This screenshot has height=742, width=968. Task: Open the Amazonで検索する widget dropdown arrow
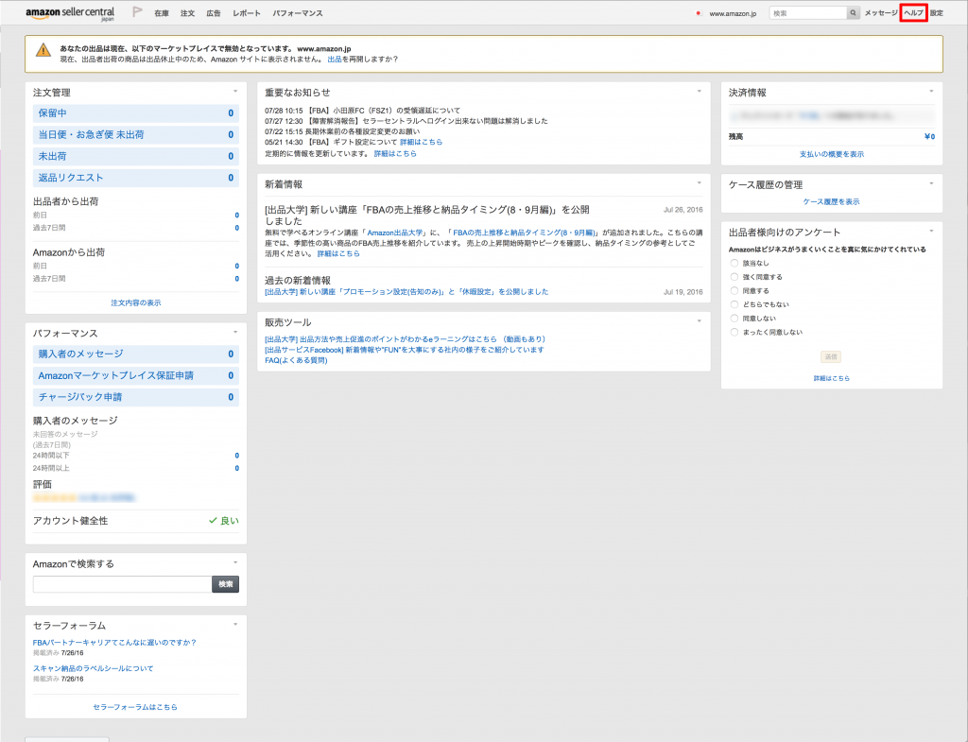click(235, 562)
